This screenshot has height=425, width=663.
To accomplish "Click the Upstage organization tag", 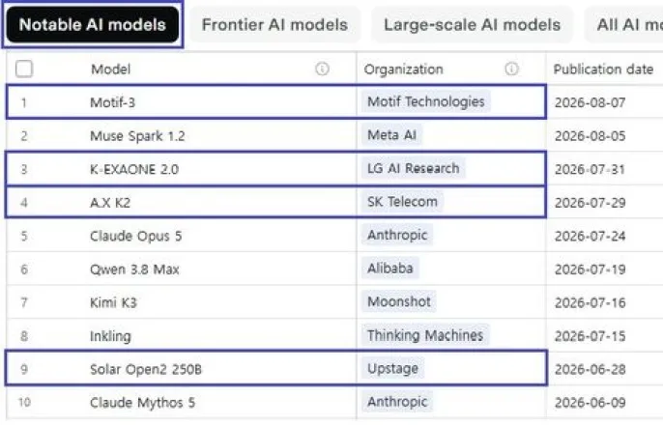I will pyautogui.click(x=392, y=368).
